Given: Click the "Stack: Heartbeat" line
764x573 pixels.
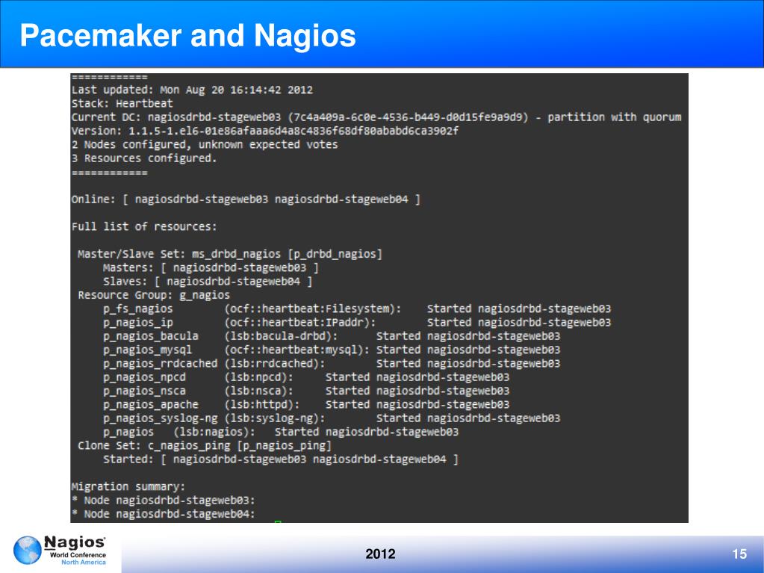Looking at the screenshot, I should click(122, 103).
